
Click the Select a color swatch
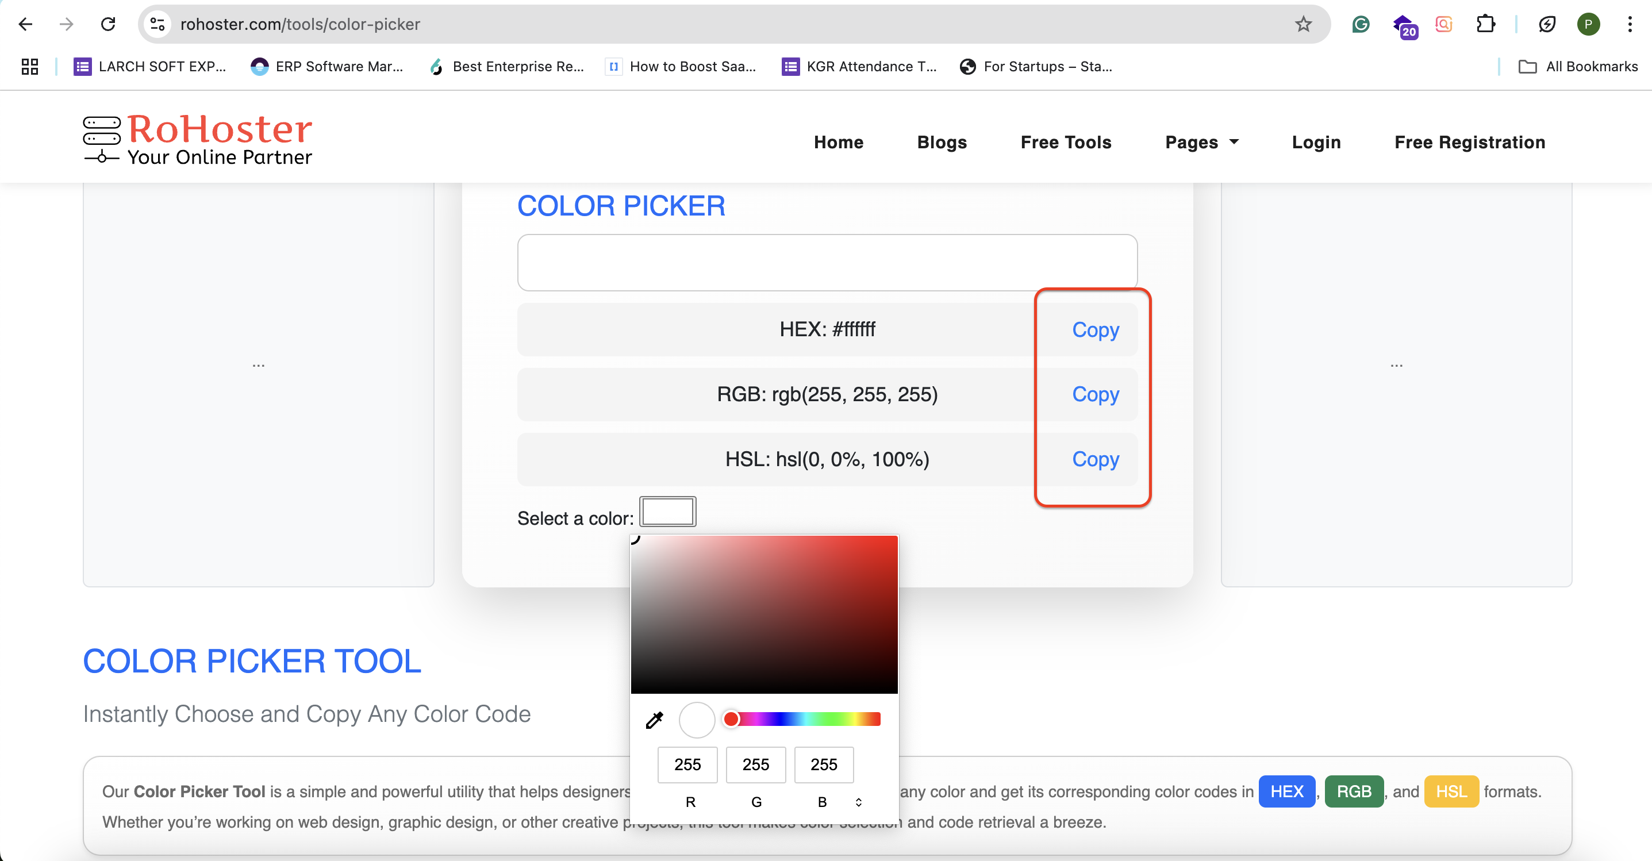click(667, 512)
